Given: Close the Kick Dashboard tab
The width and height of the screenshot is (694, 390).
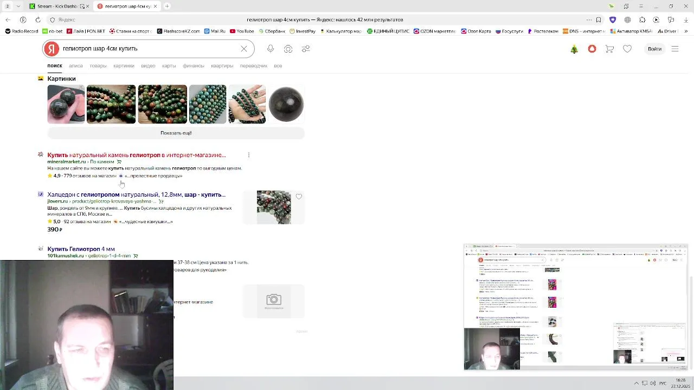Looking at the screenshot, I should (x=88, y=6).
